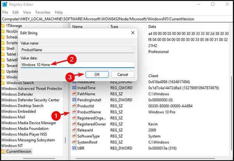Click the RegisteredOrga... string value icon
Image resolution: width=234 pixels, height=161 pixels.
click(x=74, y=118)
